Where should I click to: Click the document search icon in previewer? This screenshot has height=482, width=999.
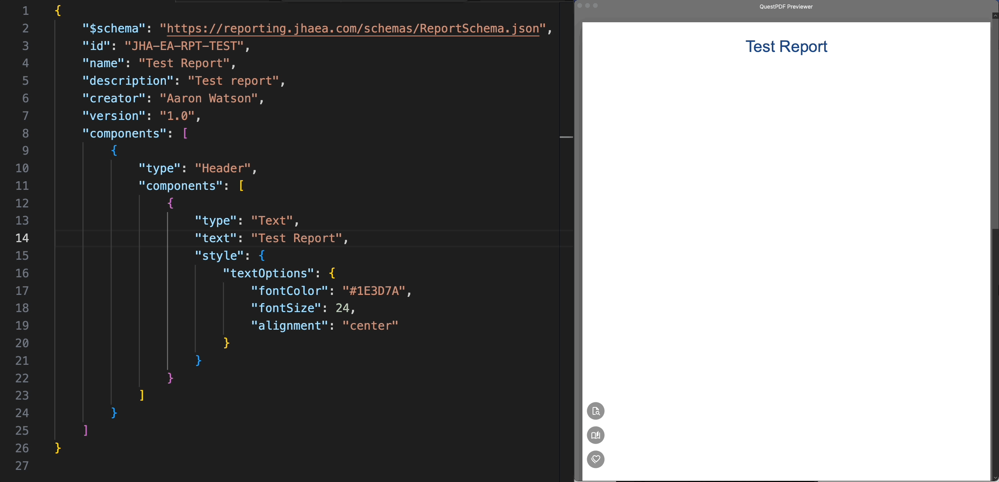tap(595, 411)
